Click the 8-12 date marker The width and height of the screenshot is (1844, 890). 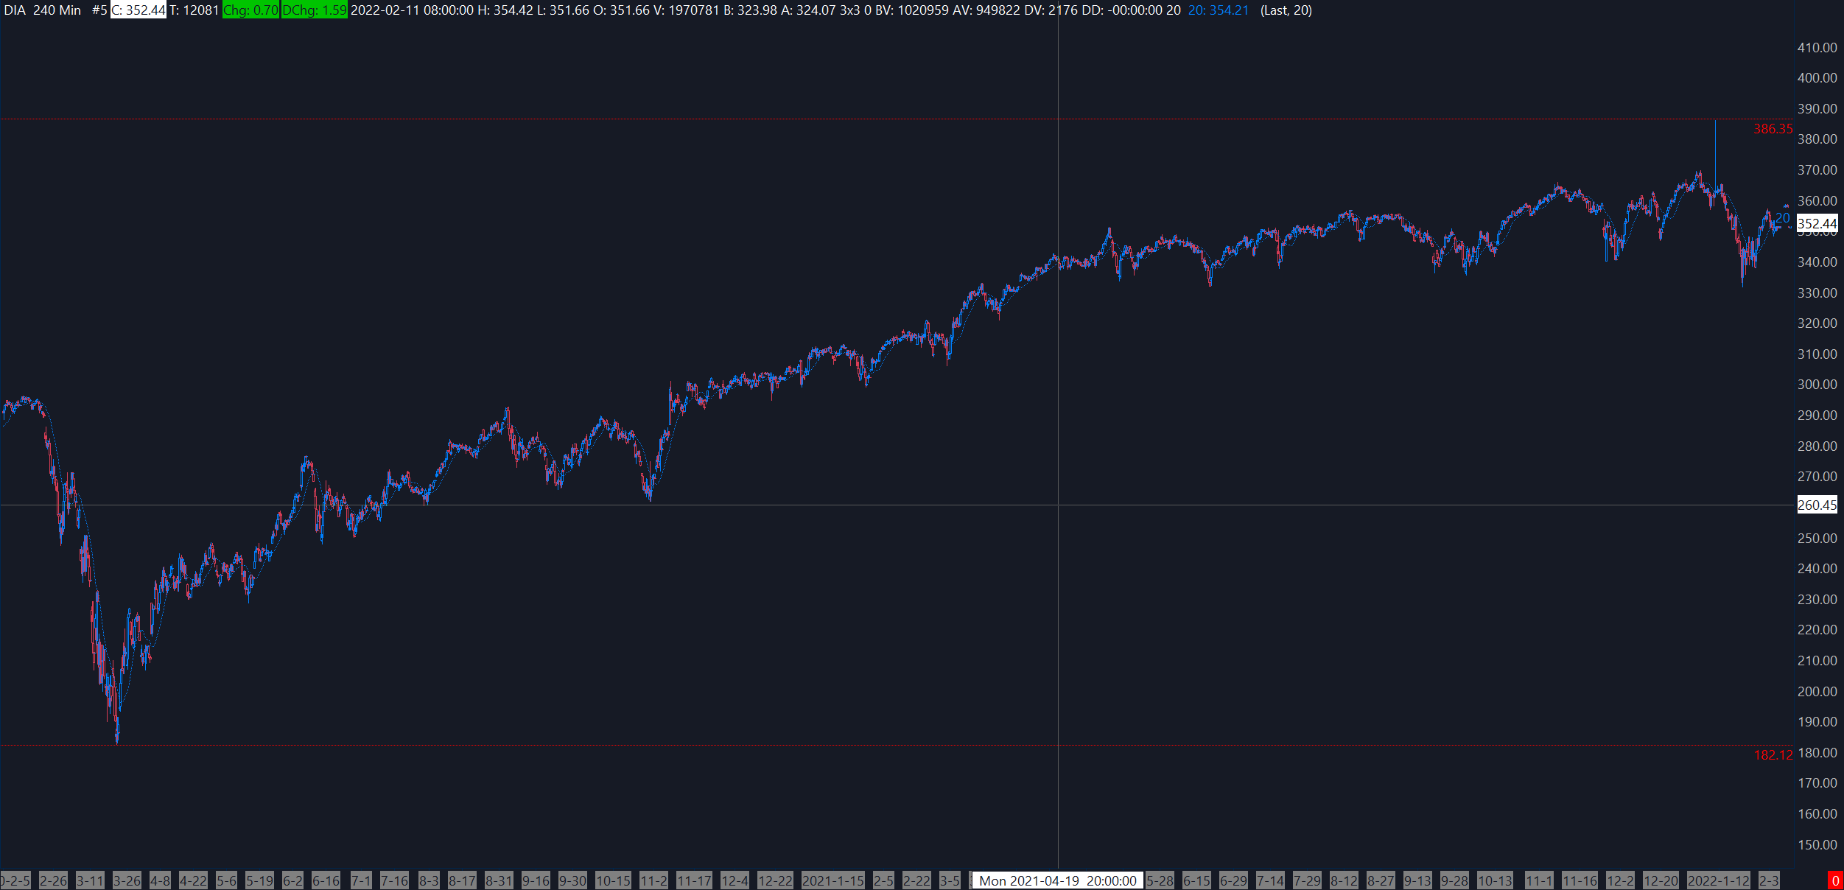click(x=1344, y=881)
